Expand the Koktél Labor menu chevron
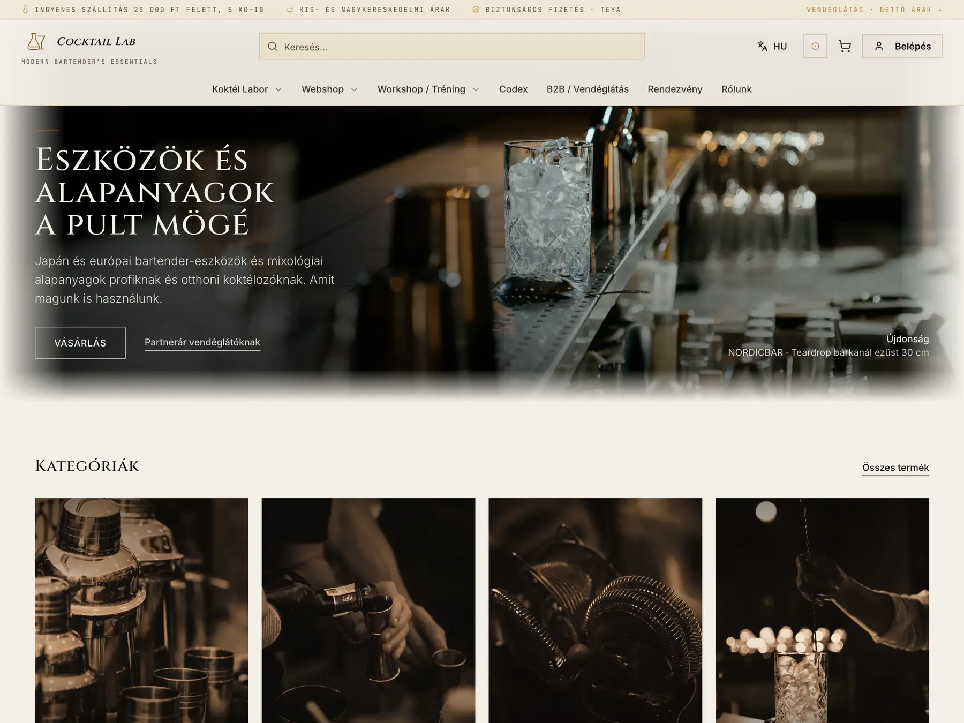 [x=278, y=89]
